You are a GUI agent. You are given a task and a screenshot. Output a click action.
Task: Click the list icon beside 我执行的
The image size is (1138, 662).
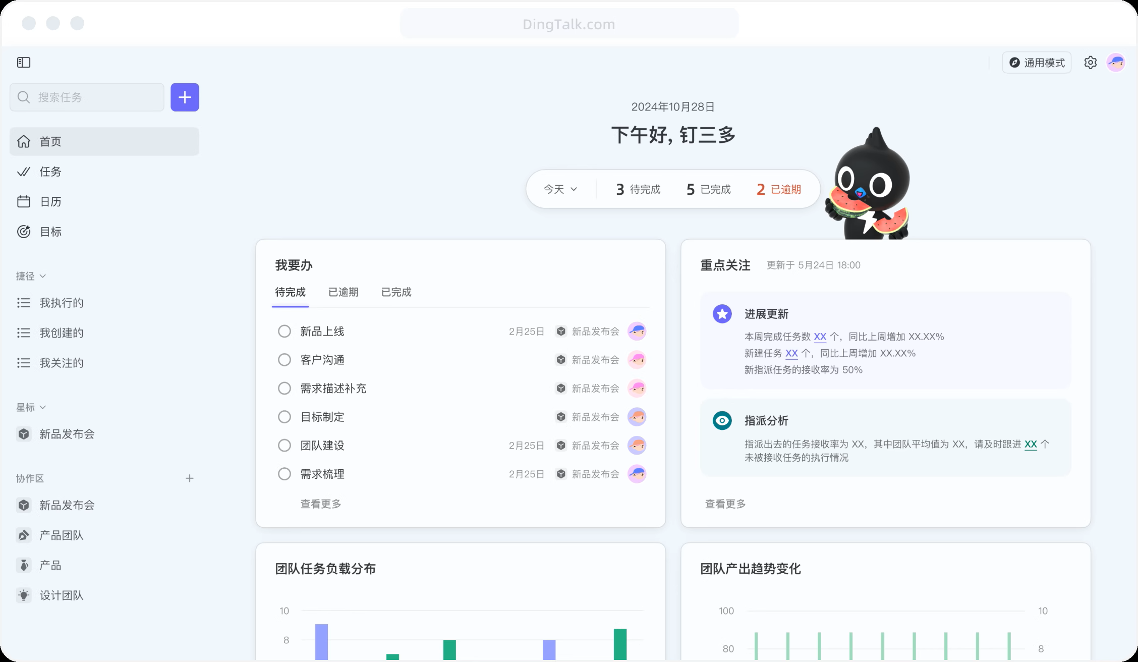pyautogui.click(x=24, y=303)
